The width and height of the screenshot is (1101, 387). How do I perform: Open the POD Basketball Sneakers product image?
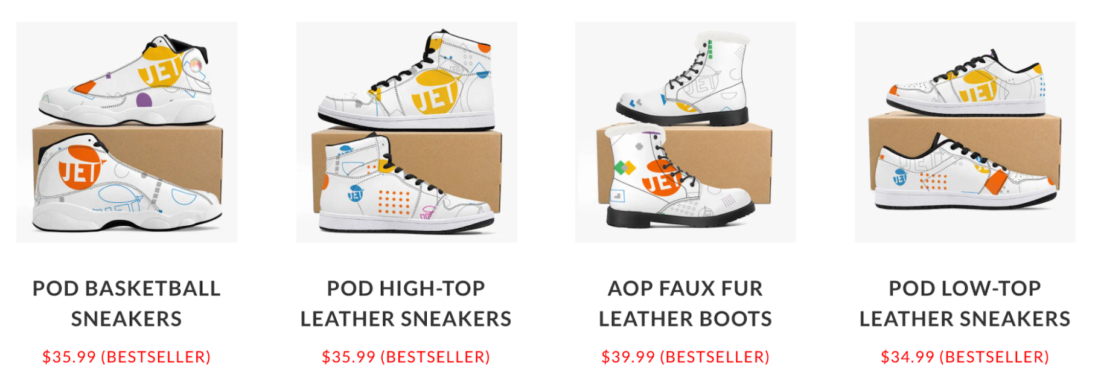tap(127, 132)
